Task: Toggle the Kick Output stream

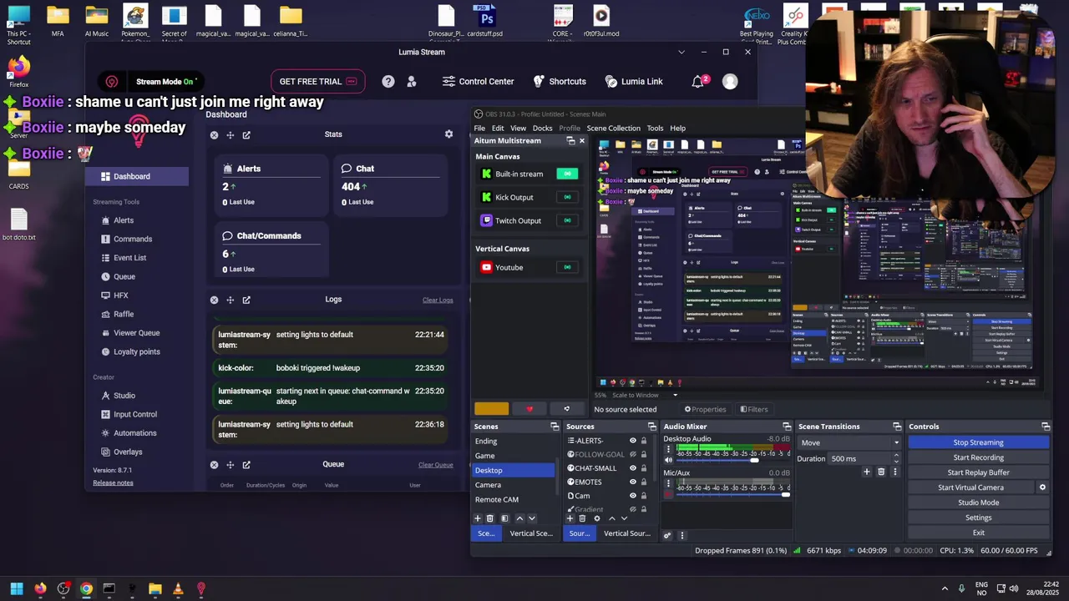Action: coord(567,197)
